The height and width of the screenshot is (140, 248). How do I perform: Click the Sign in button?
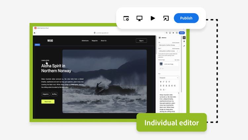coord(141,41)
